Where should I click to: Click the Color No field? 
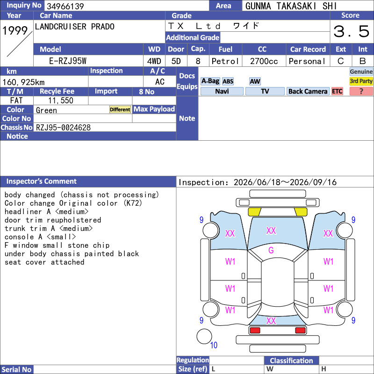[83, 119]
